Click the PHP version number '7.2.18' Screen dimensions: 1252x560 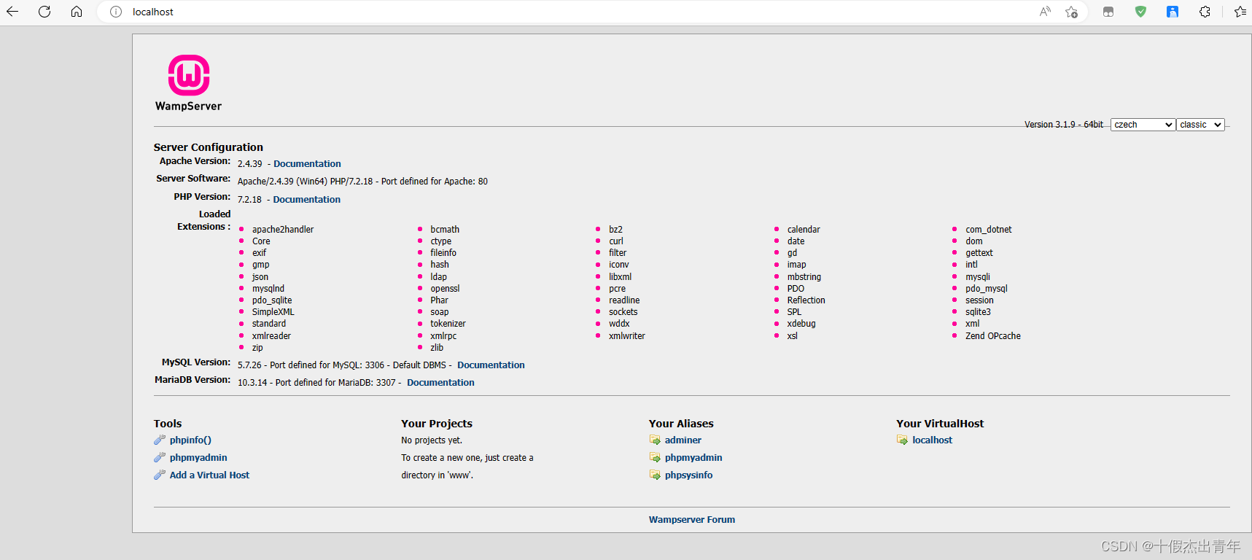(x=249, y=200)
